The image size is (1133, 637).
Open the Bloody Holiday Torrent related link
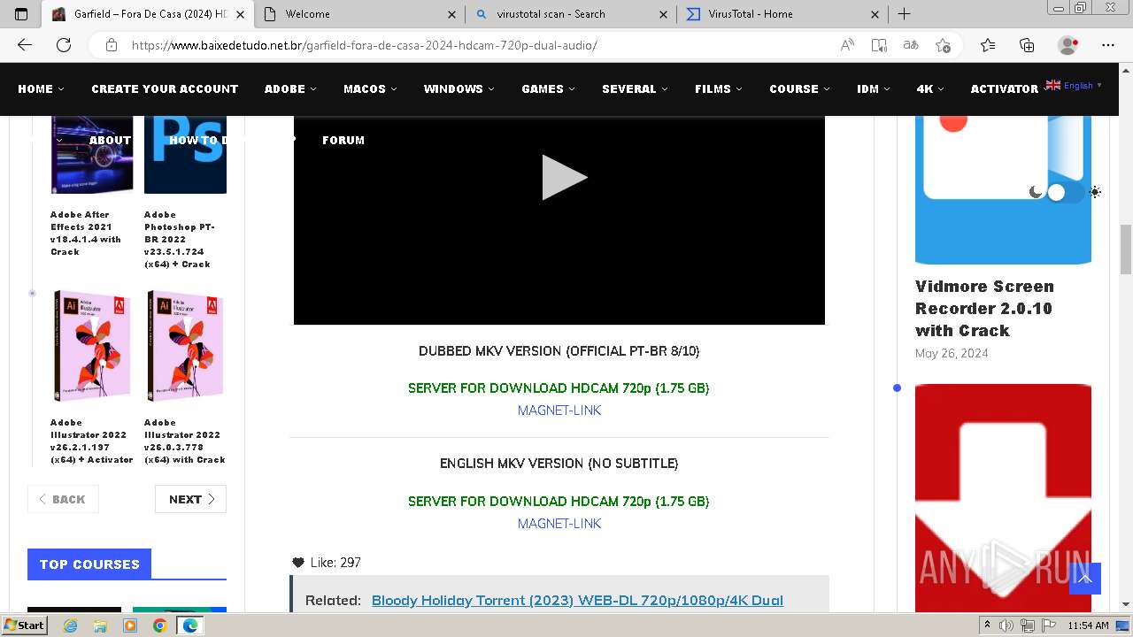point(577,600)
